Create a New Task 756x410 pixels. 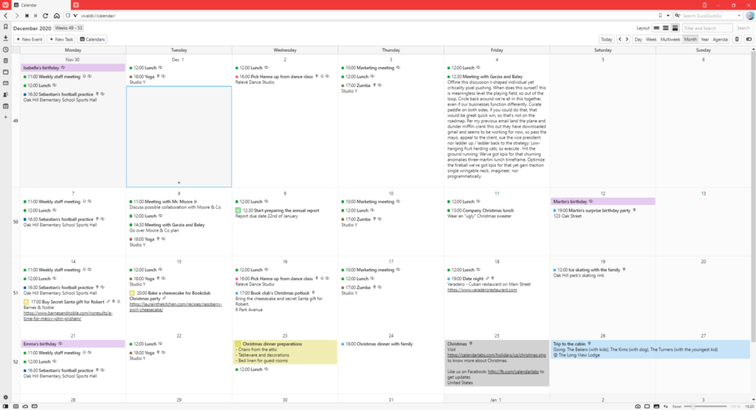pos(61,40)
